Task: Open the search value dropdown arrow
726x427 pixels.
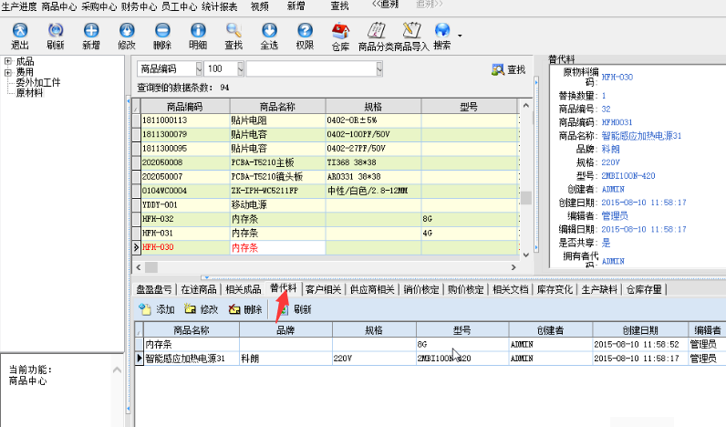Action: tap(379, 68)
